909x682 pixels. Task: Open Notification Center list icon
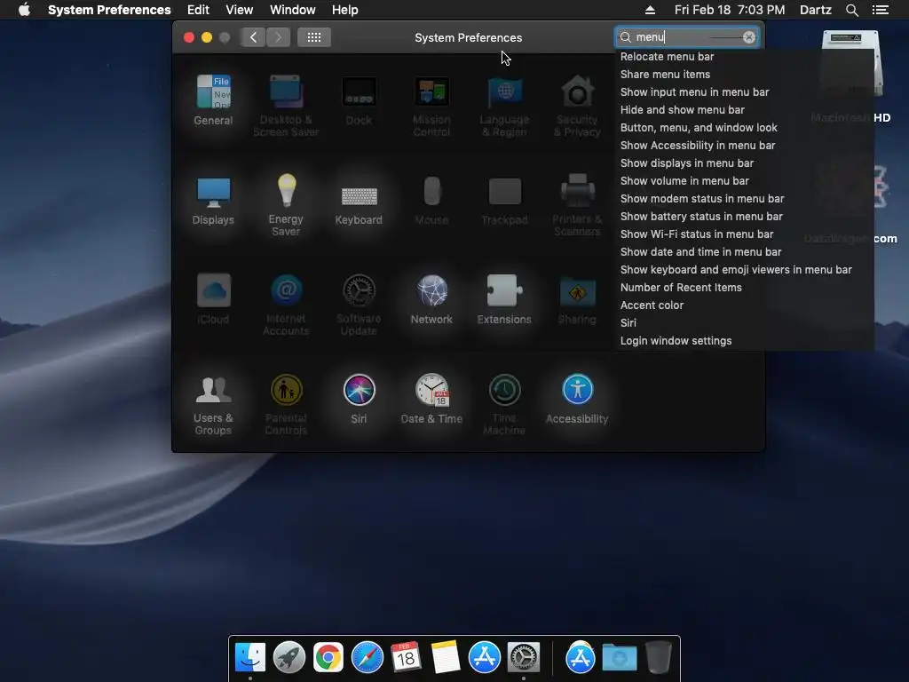coord(881,10)
